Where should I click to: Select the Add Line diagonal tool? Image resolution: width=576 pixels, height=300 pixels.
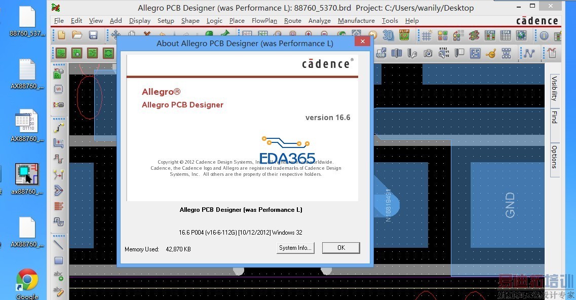58,245
